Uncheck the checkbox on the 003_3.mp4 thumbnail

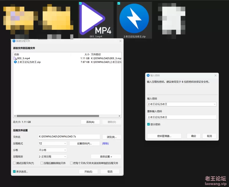80,3
